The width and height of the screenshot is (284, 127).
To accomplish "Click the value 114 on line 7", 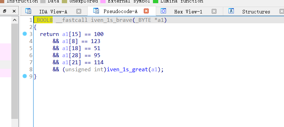I will [99, 62].
